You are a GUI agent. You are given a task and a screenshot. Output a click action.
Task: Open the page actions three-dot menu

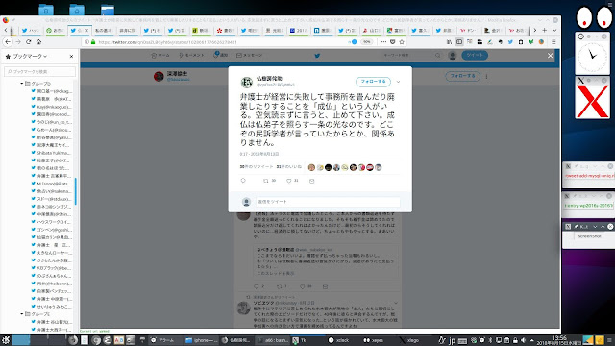point(383,42)
